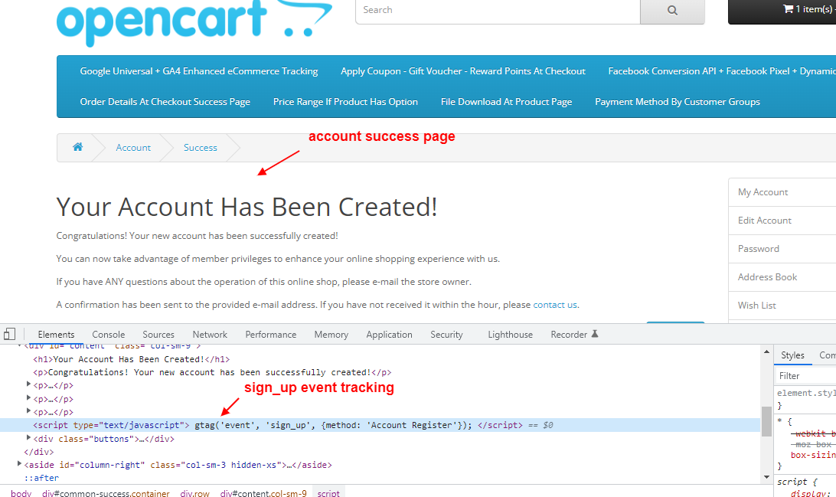
Task: Click the Elements panel scrollbar thumb
Action: coord(766,421)
